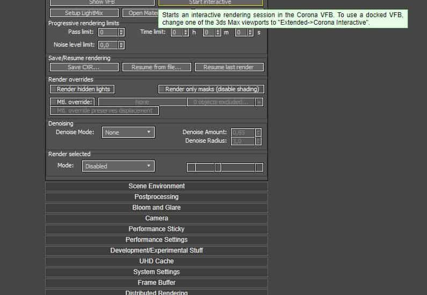Screen dimensions: 427x295
Task: Click the Pass limit input field
Action: (108, 32)
